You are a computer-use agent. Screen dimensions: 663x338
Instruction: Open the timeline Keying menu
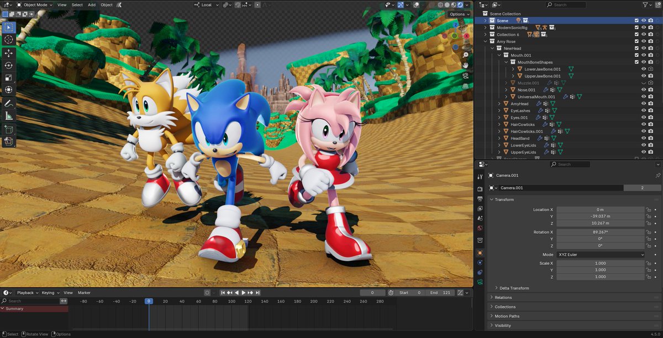[50, 293]
